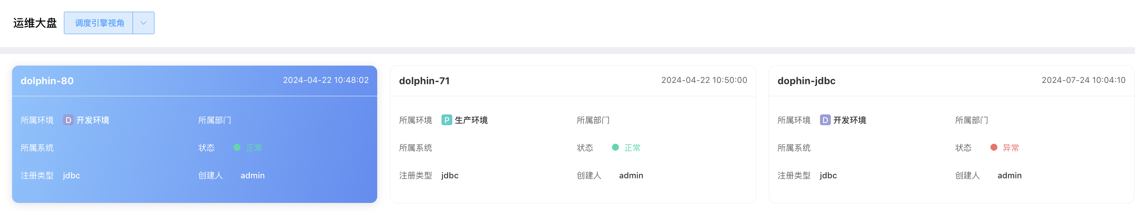
Task: Click admin creator on dolphin-80 card
Action: [252, 175]
